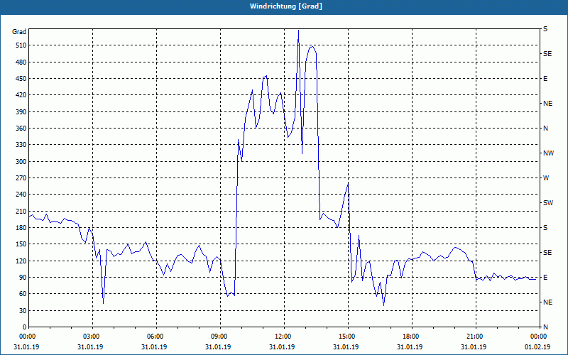The width and height of the screenshot is (568, 355).
Task: Select the y-axis value "180"
Action: tap(21, 228)
